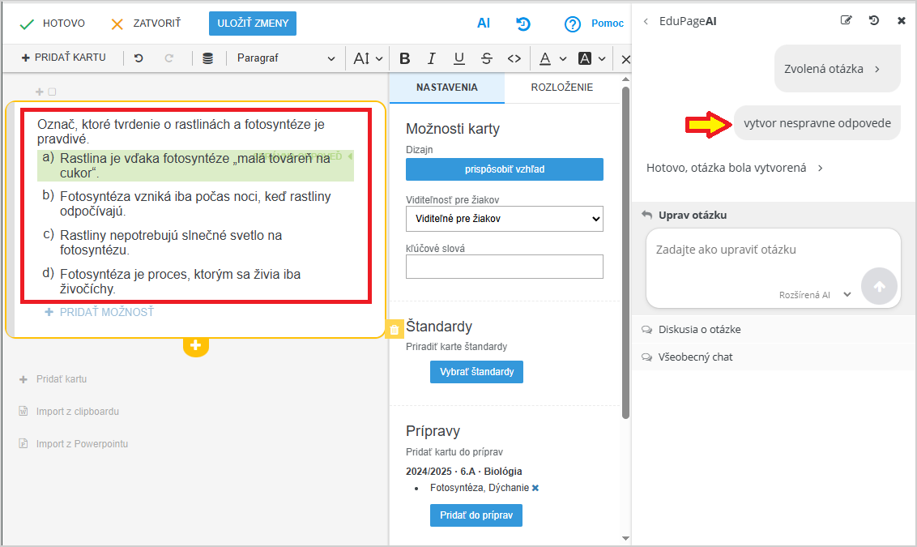Open the database stack icon in the toolbar
Viewport: 917px width, 547px height.
coord(208,58)
